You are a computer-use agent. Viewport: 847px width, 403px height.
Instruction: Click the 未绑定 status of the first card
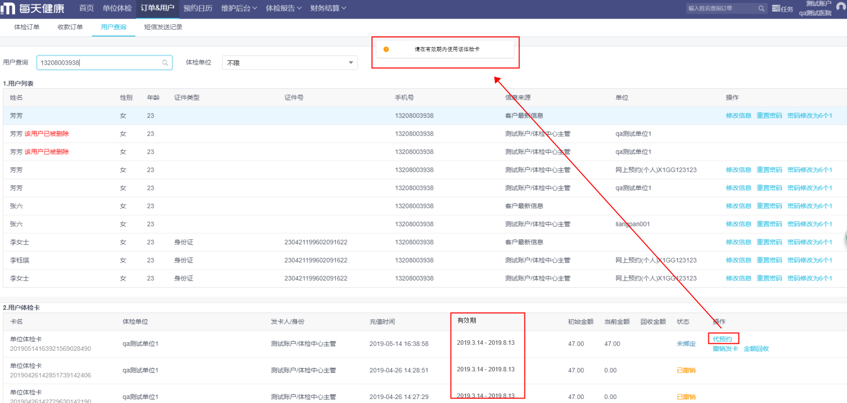(686, 344)
